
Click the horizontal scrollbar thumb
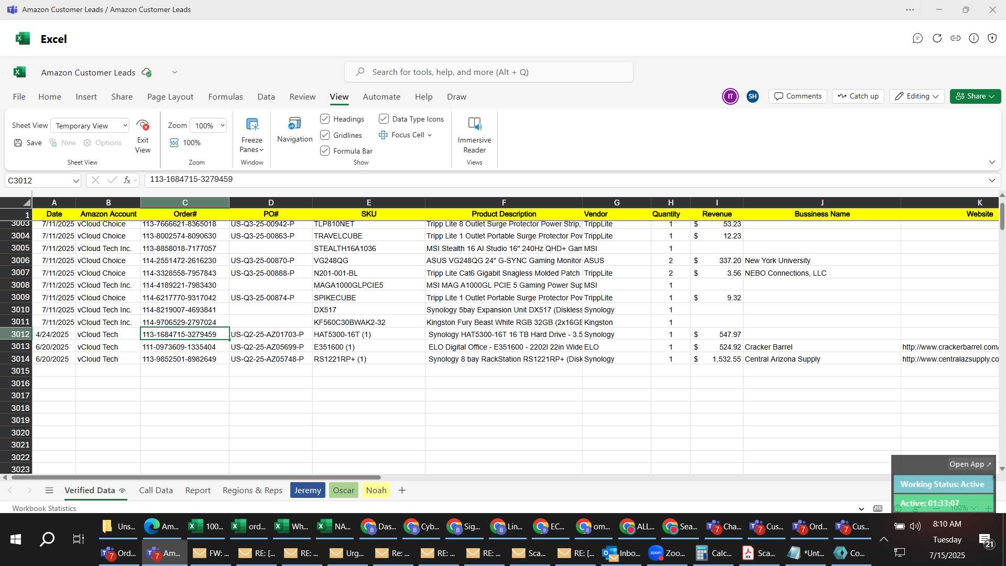[x=195, y=477]
